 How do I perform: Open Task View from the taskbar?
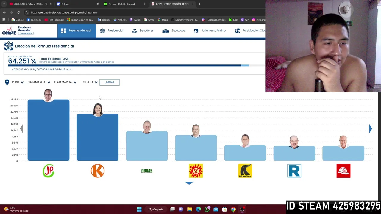pos(172,209)
